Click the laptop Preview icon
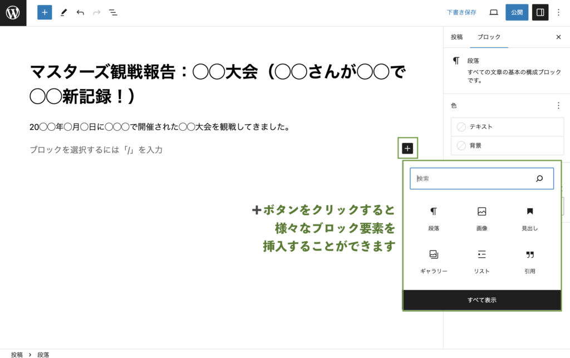Screen dimensions: 570x358 click(x=493, y=12)
